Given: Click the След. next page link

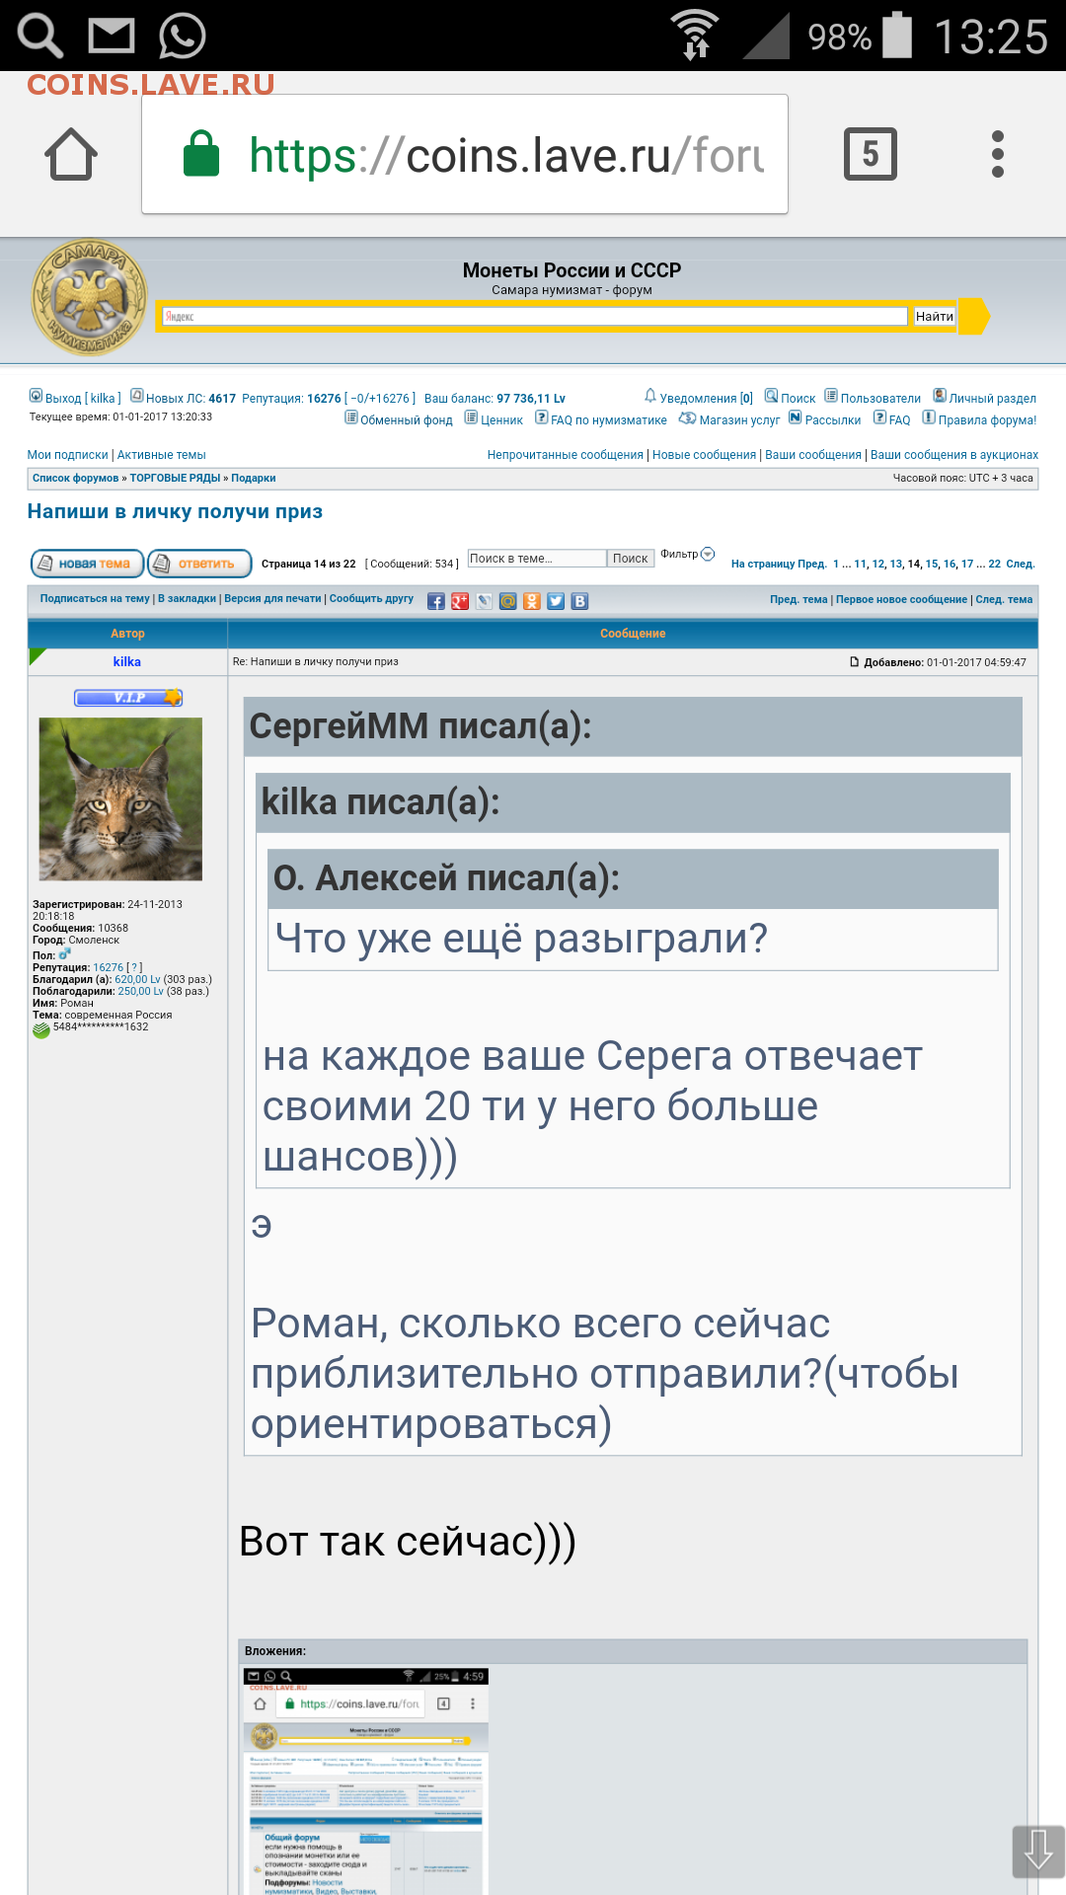Looking at the screenshot, I should pos(1021,565).
